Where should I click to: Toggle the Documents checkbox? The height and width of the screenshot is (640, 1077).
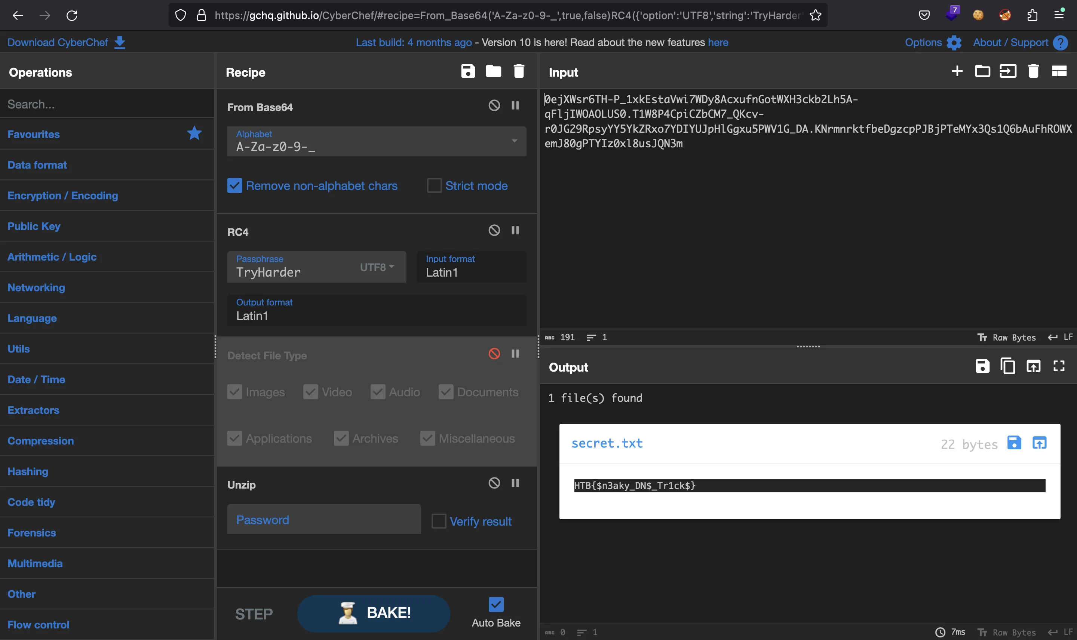click(446, 392)
